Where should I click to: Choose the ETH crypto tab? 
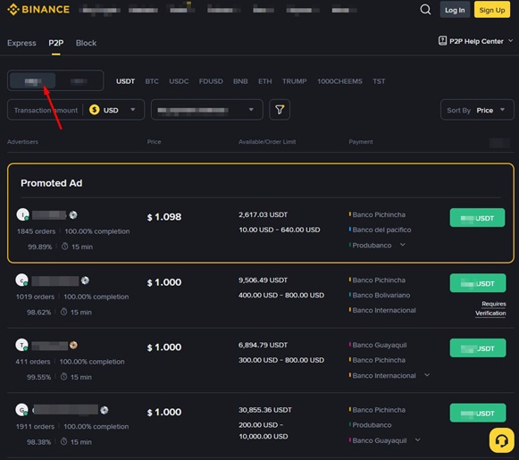(264, 81)
